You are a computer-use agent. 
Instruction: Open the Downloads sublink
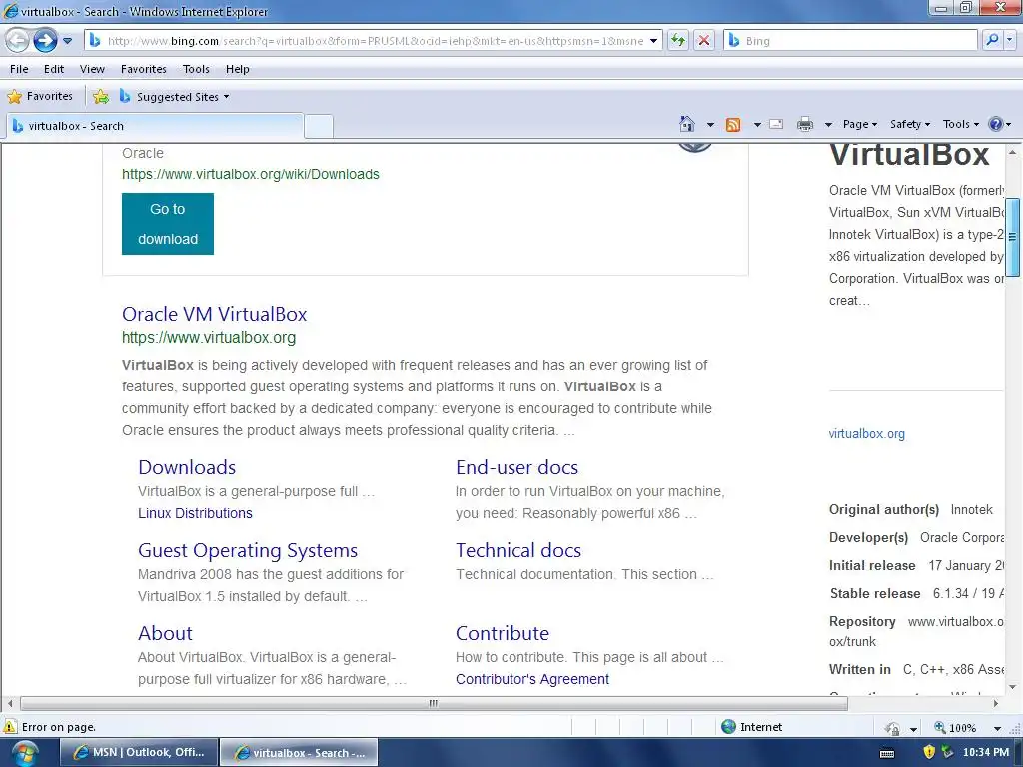point(187,467)
